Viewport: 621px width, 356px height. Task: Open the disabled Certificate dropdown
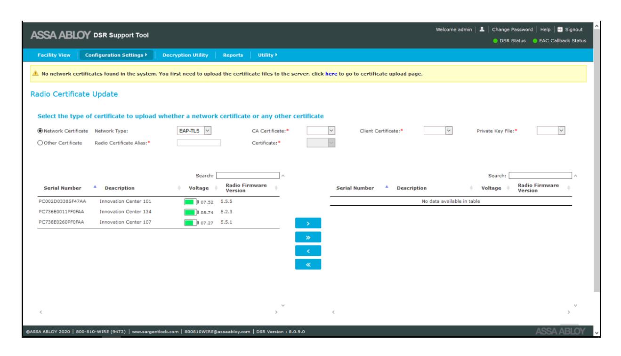click(x=321, y=143)
